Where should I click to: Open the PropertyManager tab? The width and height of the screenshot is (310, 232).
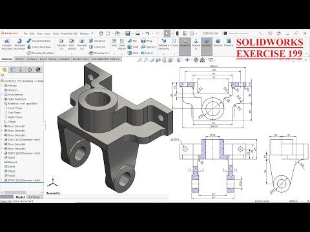[13, 70]
